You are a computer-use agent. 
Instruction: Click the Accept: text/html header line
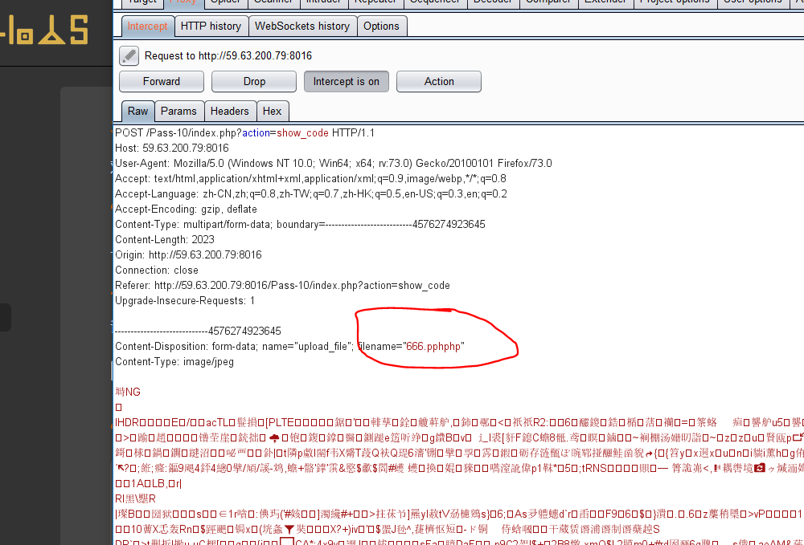click(310, 179)
